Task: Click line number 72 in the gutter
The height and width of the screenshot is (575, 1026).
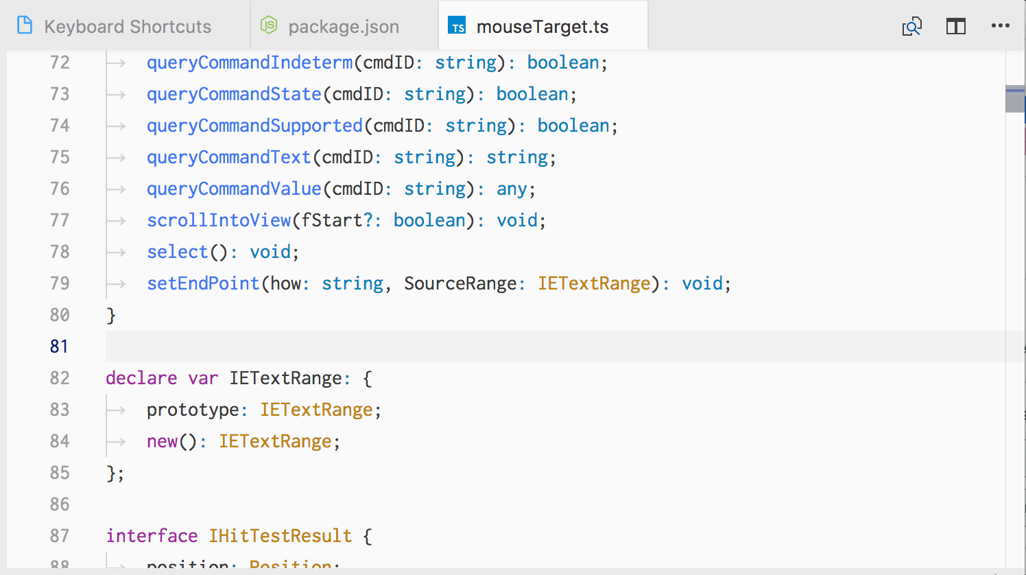Action: pyautogui.click(x=59, y=62)
